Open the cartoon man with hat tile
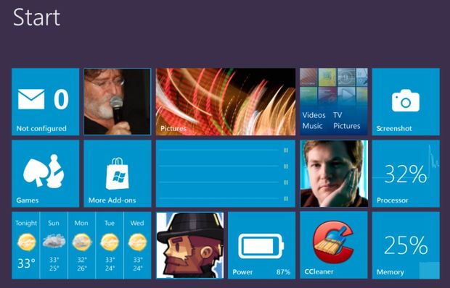450x288 pixels. (189, 245)
